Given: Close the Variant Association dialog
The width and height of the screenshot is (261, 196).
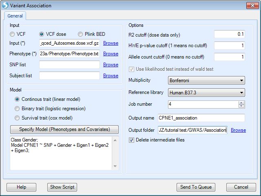Looking at the screenshot, I should click(252, 5).
